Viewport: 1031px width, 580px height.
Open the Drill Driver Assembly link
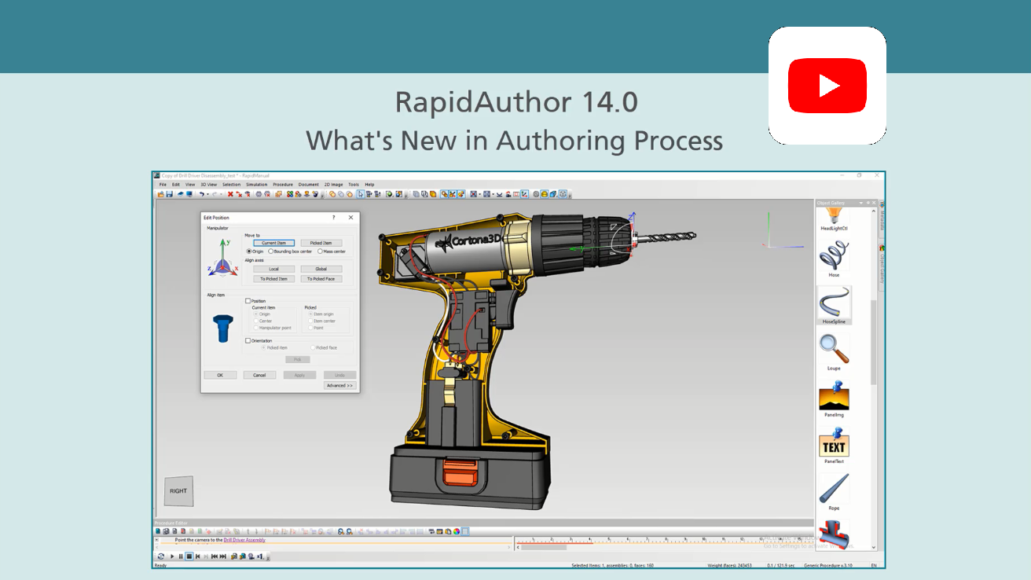[244, 540]
